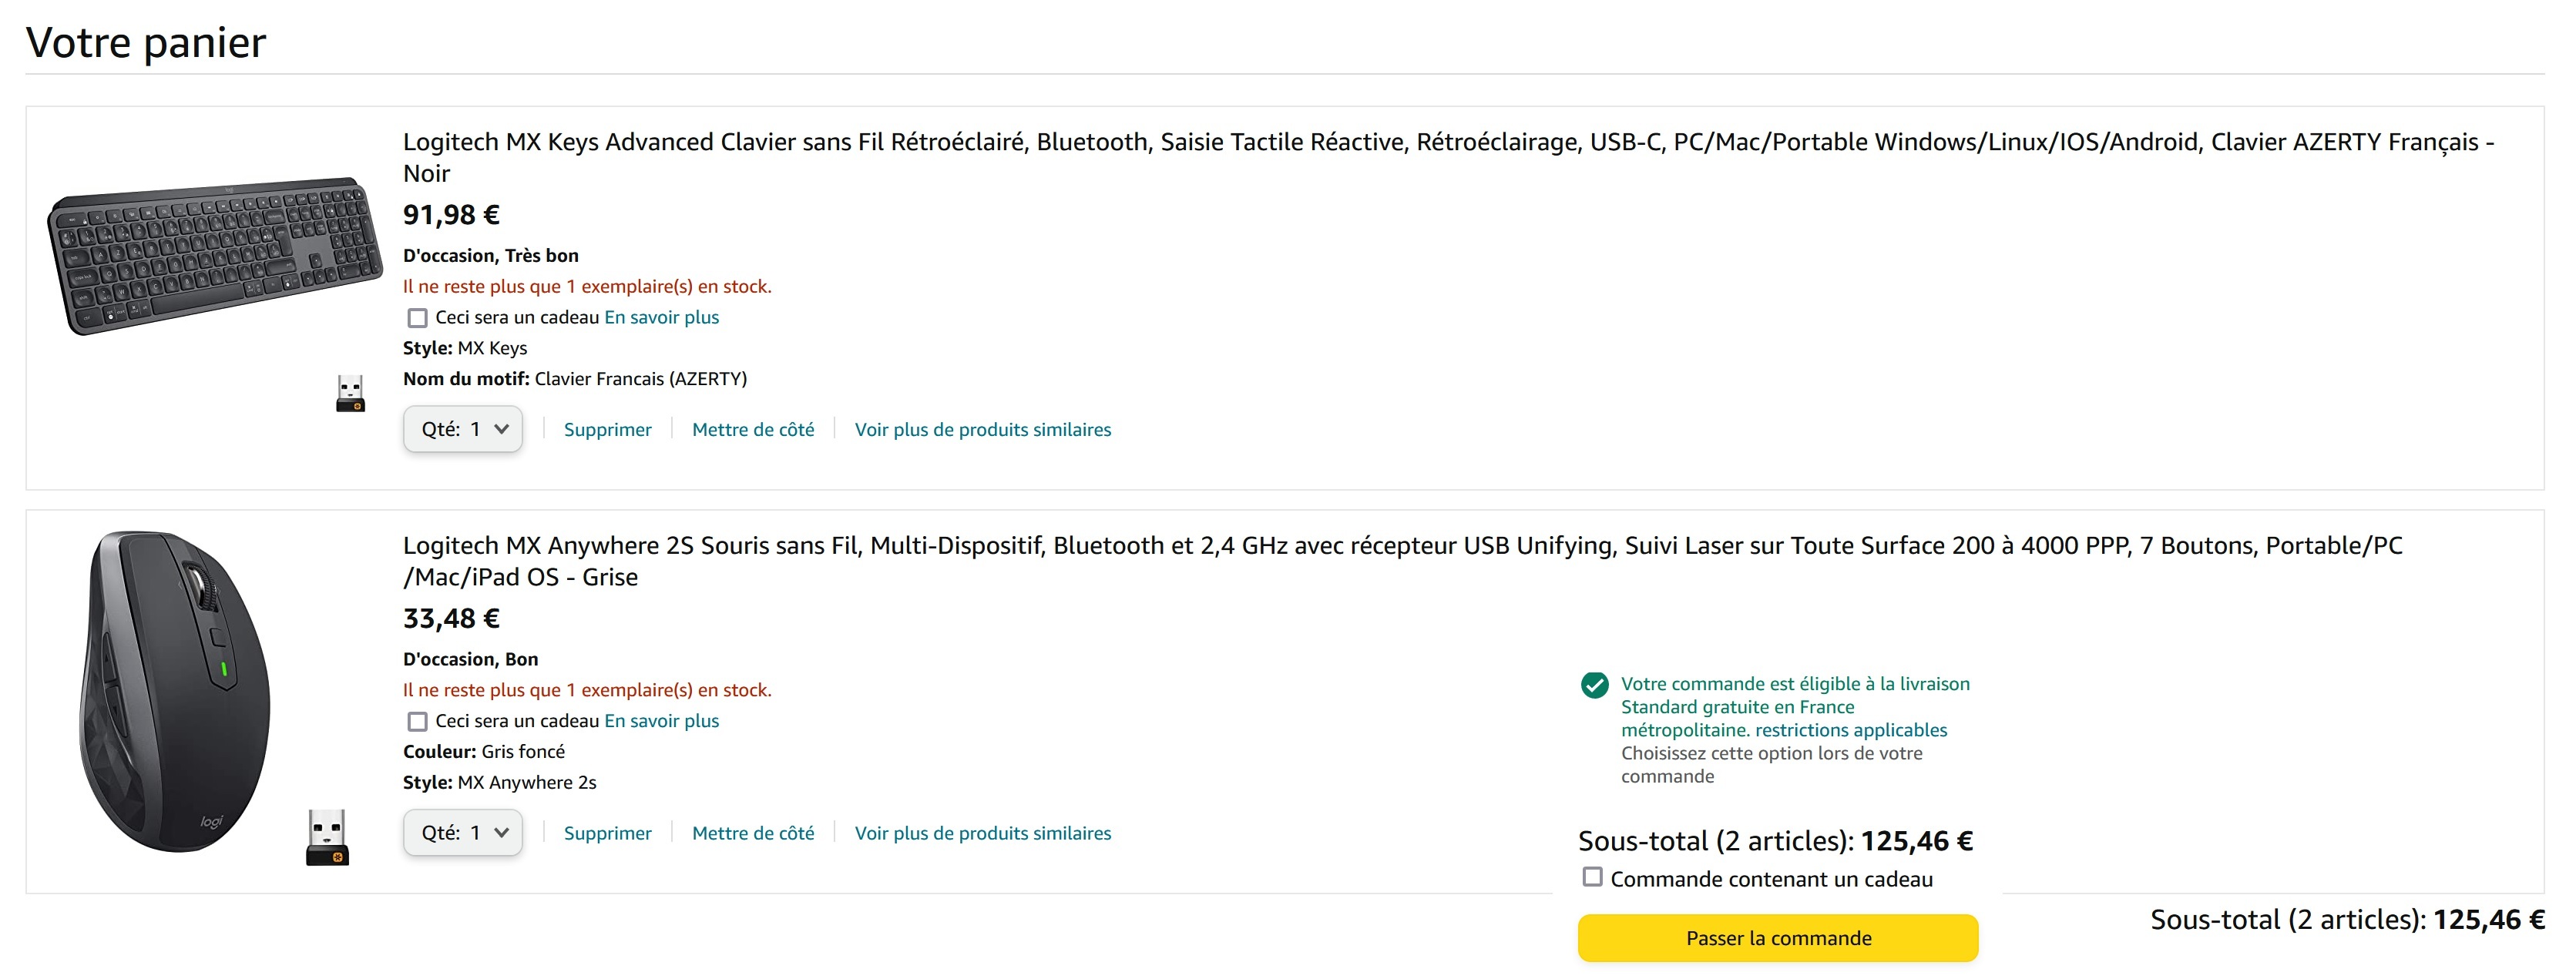Mark the MX Anywhere mouse as a gift
This screenshot has width=2576, height=979.
point(418,722)
